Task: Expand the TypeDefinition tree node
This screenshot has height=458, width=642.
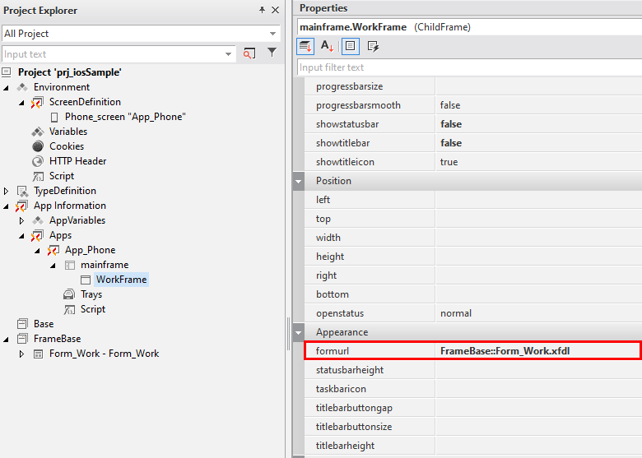Action: click(7, 191)
